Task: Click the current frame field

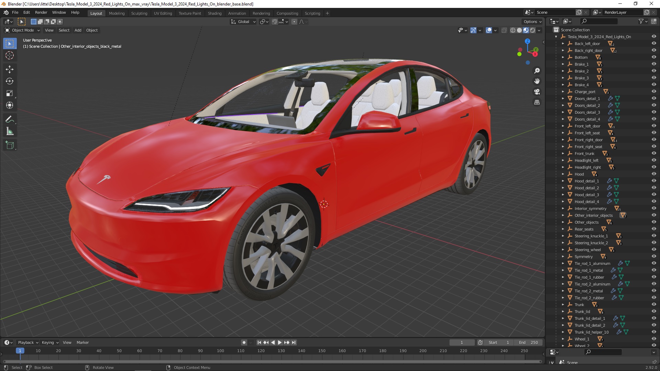Action: [462, 342]
